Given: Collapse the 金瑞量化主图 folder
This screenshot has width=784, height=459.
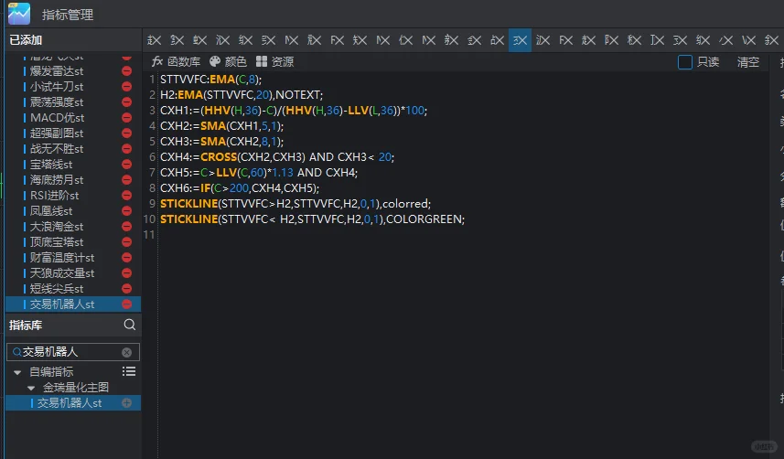Looking at the screenshot, I should pyautogui.click(x=31, y=388).
